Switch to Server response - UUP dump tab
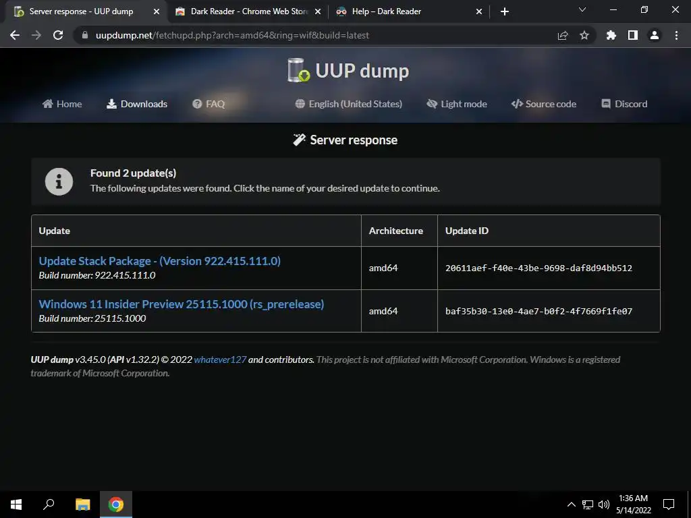691x518 pixels. pos(81,11)
